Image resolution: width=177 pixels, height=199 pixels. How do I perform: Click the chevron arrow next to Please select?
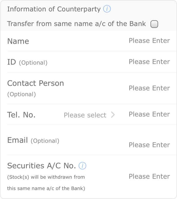(x=113, y=115)
